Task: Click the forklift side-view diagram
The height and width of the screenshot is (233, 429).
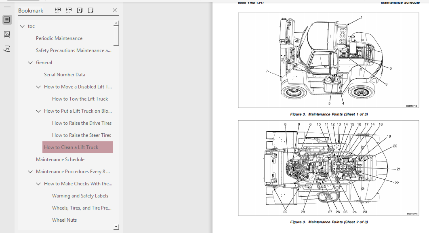Action: coord(328,60)
